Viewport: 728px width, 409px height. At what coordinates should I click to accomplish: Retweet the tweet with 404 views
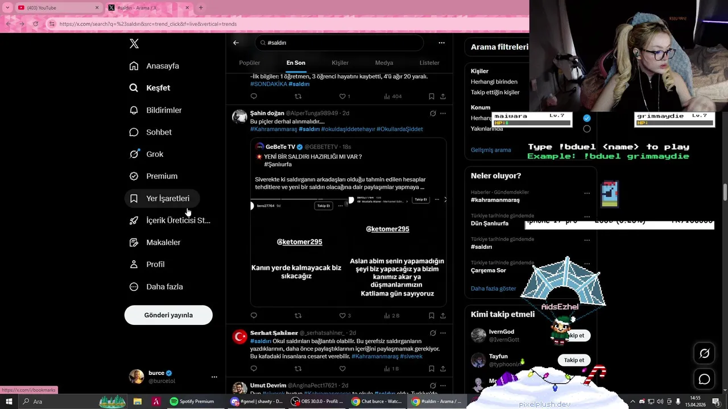[298, 97]
